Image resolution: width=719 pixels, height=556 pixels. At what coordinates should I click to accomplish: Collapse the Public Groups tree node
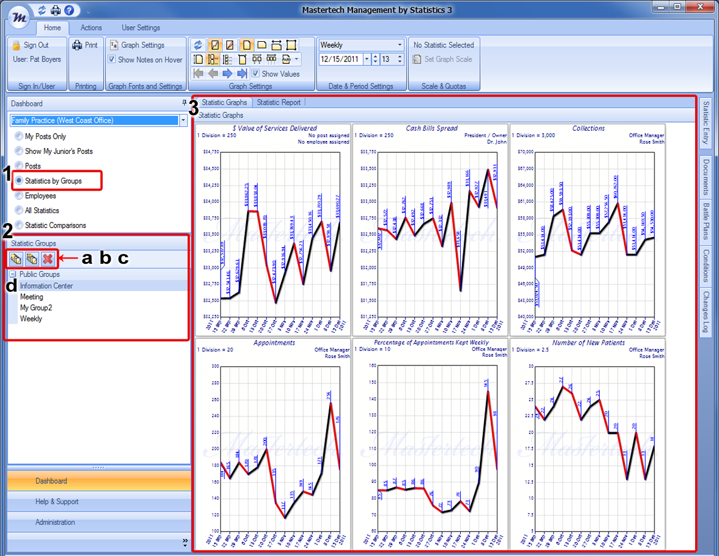pyautogui.click(x=13, y=274)
